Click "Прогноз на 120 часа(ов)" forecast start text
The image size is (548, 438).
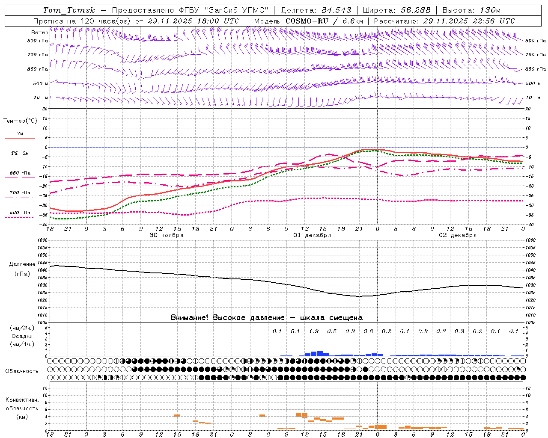[x=83, y=21]
